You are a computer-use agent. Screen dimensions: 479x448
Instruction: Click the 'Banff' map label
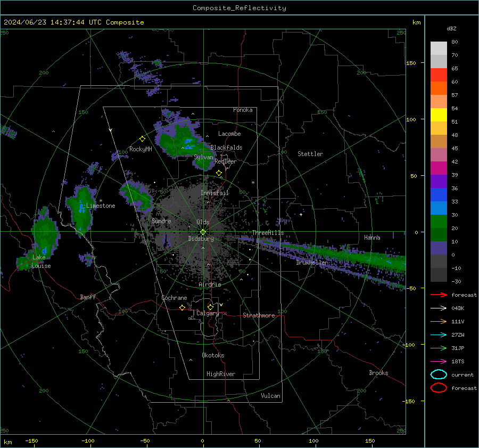tap(88, 297)
